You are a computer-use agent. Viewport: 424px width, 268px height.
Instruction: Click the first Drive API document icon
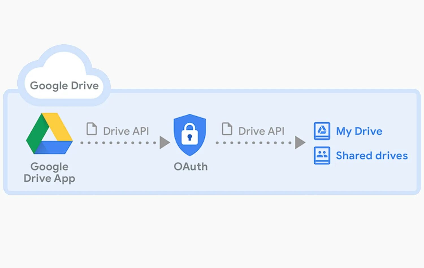click(x=92, y=129)
